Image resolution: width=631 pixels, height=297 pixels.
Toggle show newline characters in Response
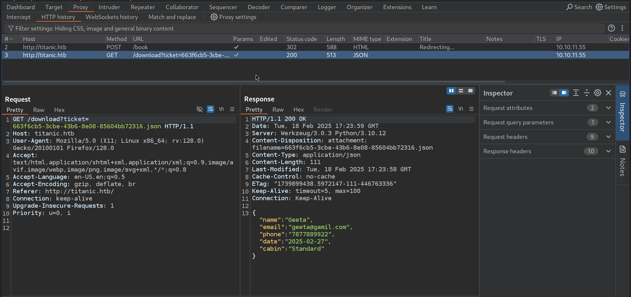coord(460,109)
